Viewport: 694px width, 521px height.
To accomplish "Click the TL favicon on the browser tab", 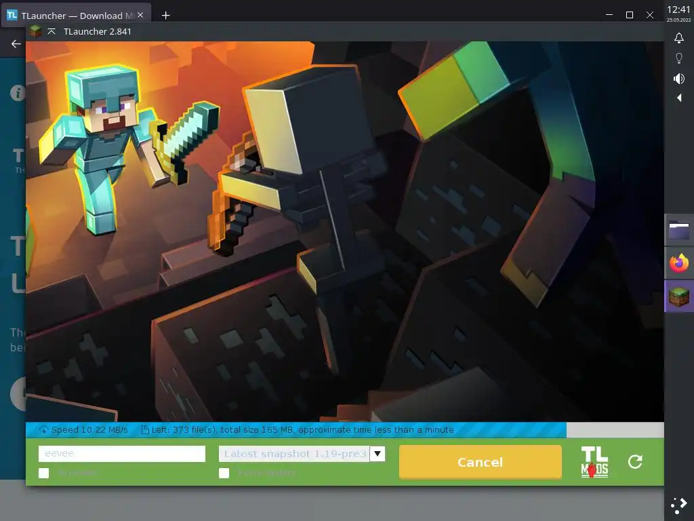I will (12, 15).
